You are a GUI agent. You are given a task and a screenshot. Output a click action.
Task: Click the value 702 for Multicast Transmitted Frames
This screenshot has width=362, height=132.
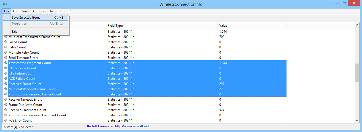[222, 37]
